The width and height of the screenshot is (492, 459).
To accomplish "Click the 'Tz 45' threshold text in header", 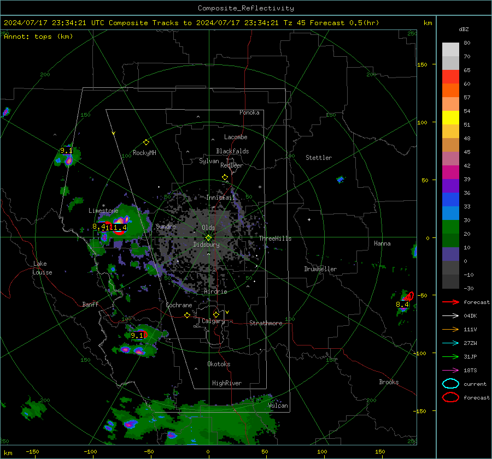I will click(295, 23).
